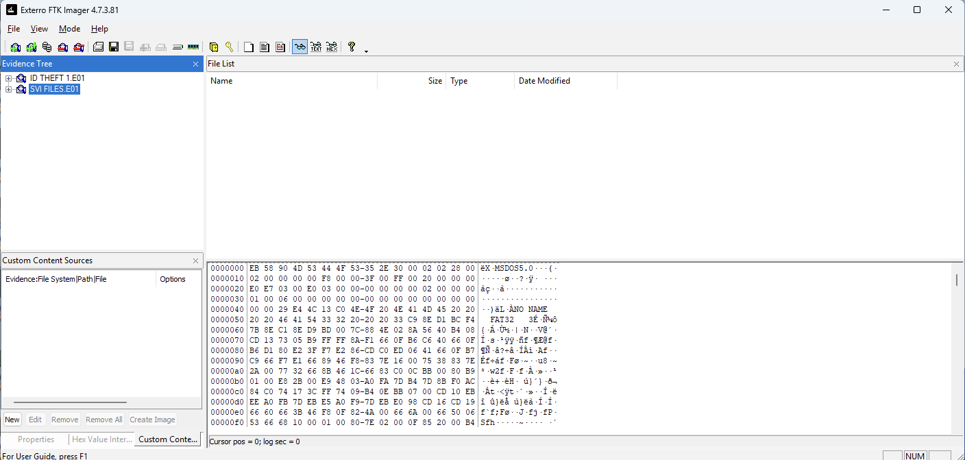Click the Obtain Protected Files safe icon

pyautogui.click(x=214, y=47)
